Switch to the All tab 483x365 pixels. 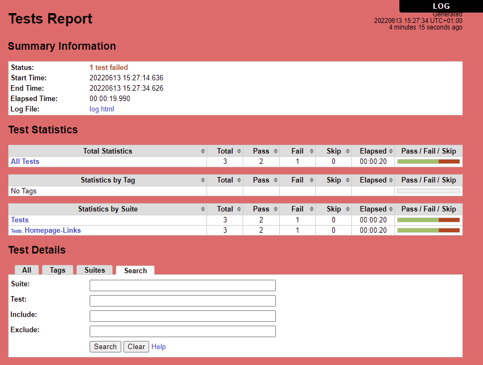[x=26, y=270]
